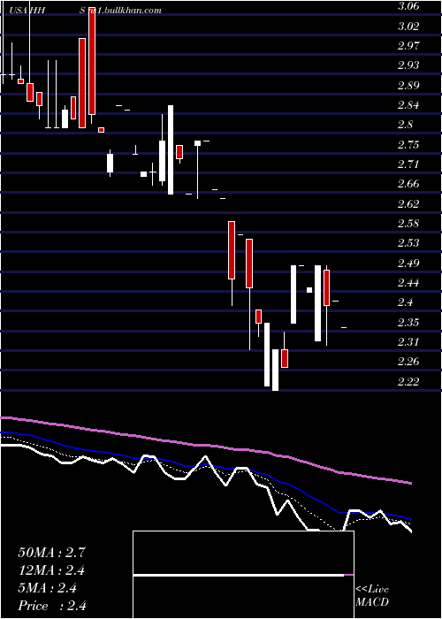The width and height of the screenshot is (442, 619).
Task: Click inside the white-outlined MACD histogram box
Action: 243,575
